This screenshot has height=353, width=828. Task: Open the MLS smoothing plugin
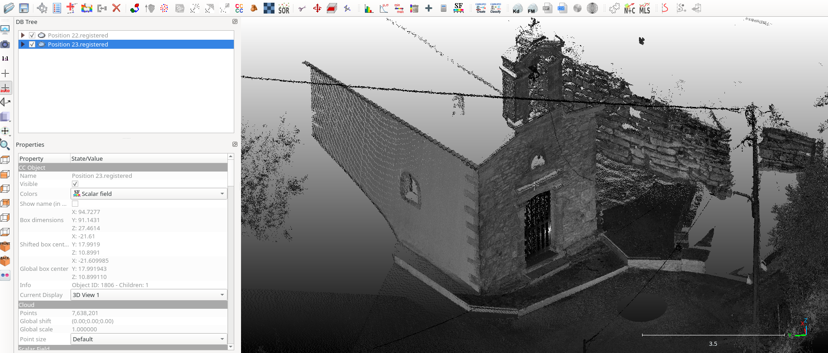click(644, 8)
